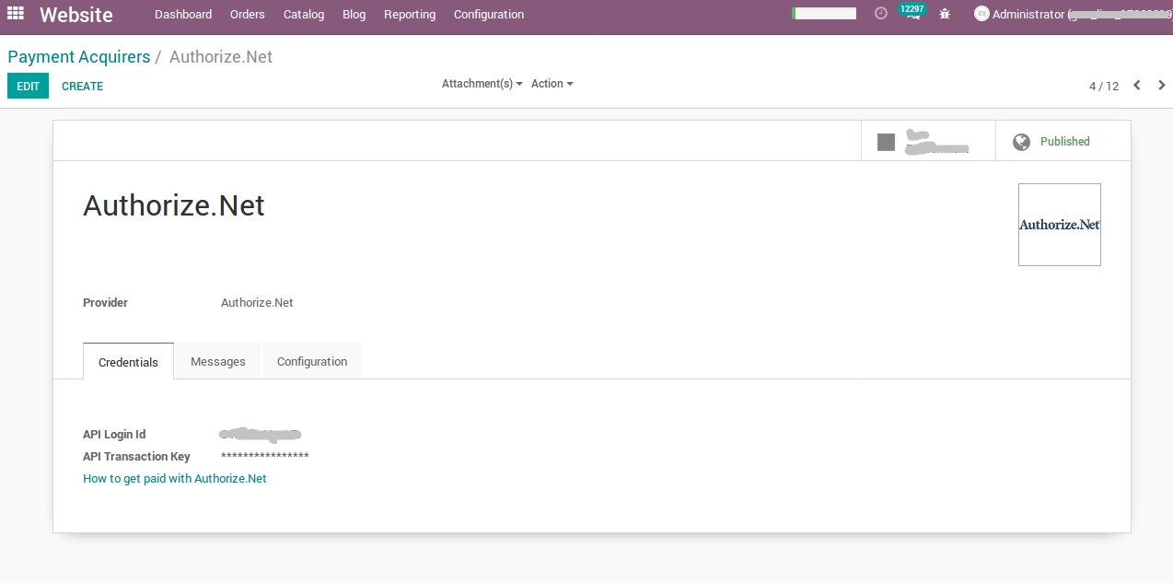Click the API Transaction Key masked value
1173x583 pixels.
coord(265,457)
